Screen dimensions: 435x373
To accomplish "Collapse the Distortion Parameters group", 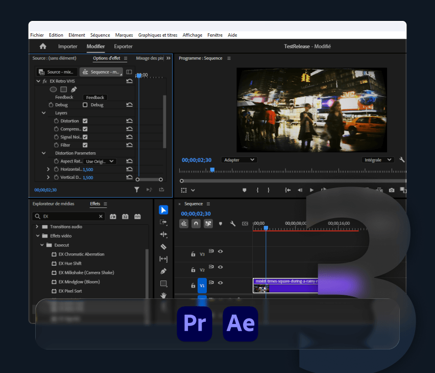I will [44, 153].
